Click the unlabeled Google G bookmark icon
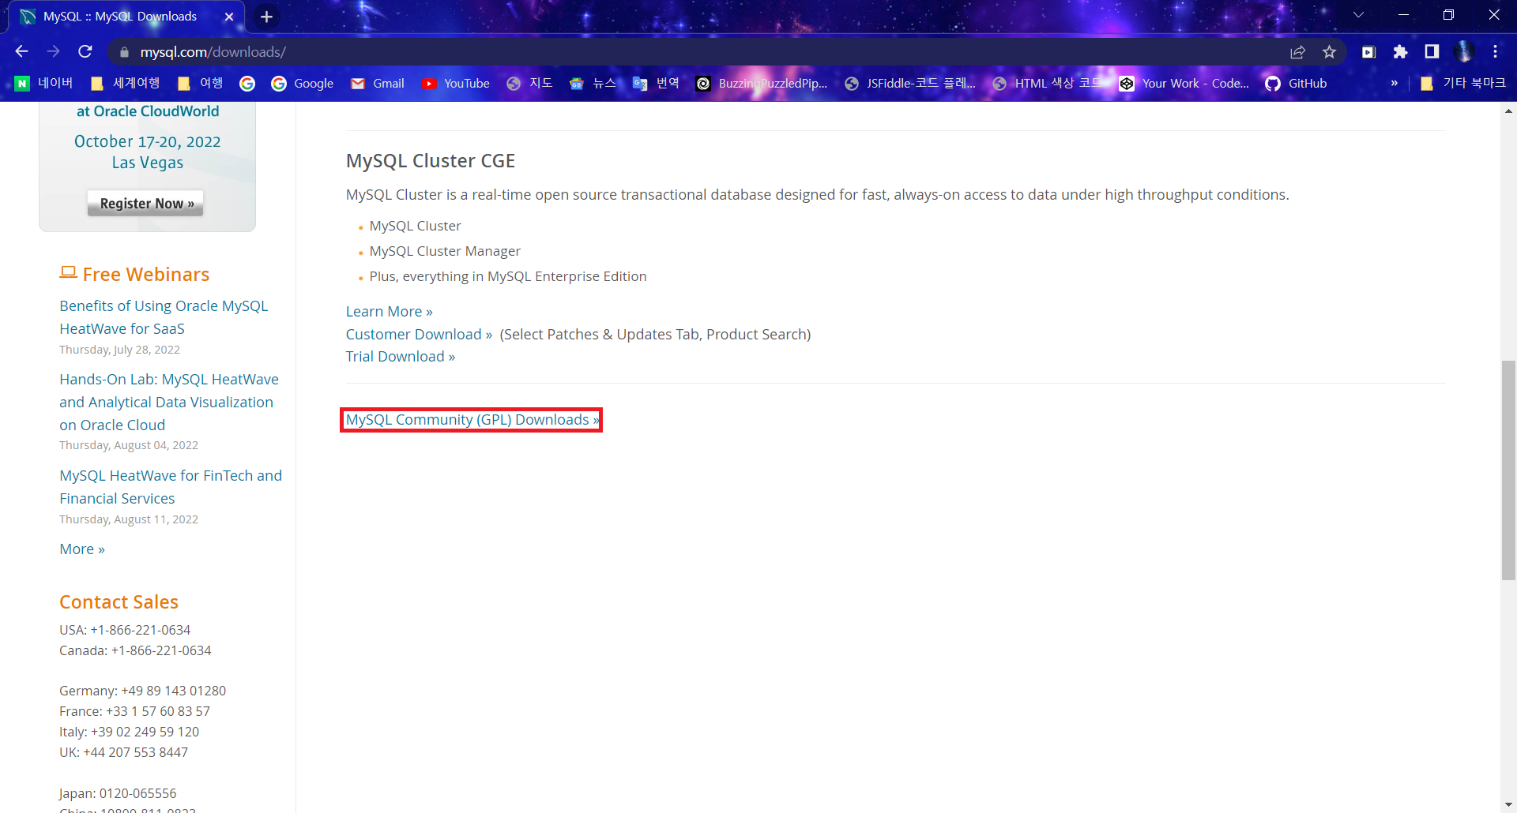This screenshot has height=813, width=1517. coord(247,84)
